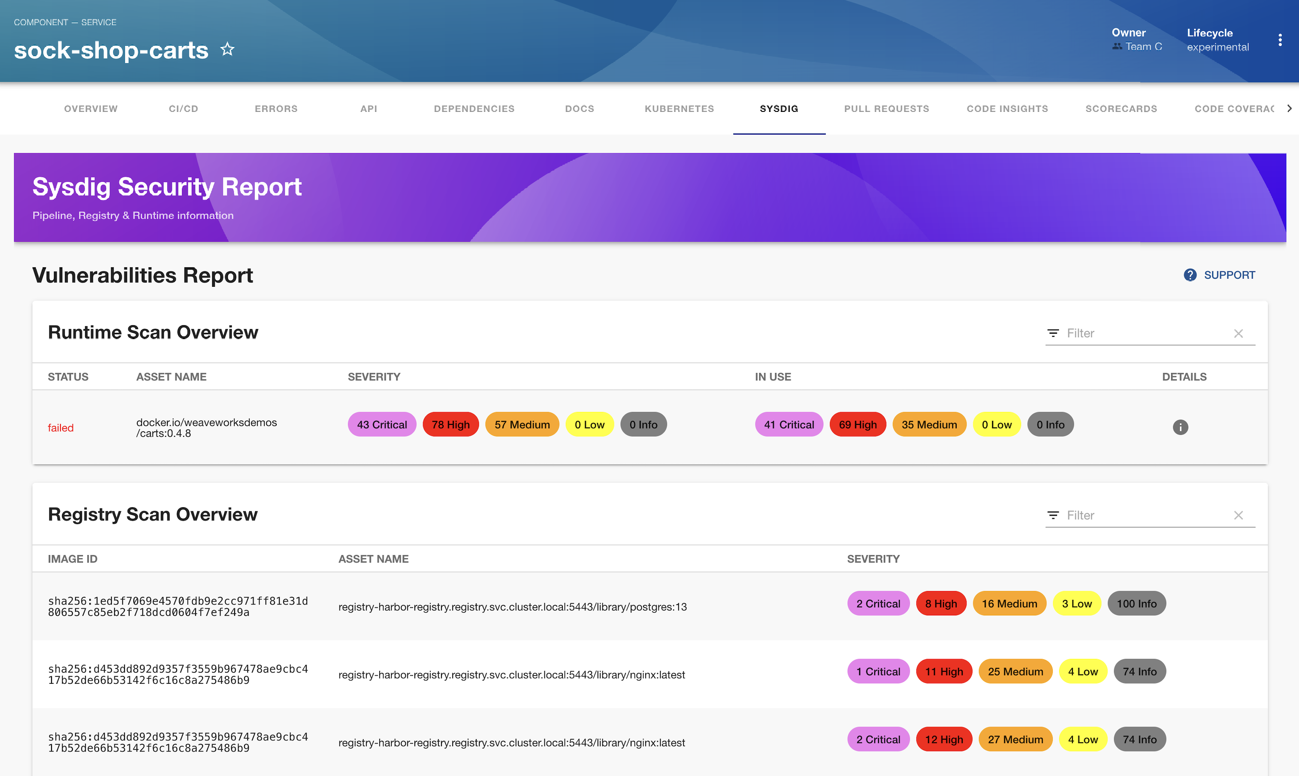Open the Pull Requests tab
1299x776 pixels.
pos(886,109)
